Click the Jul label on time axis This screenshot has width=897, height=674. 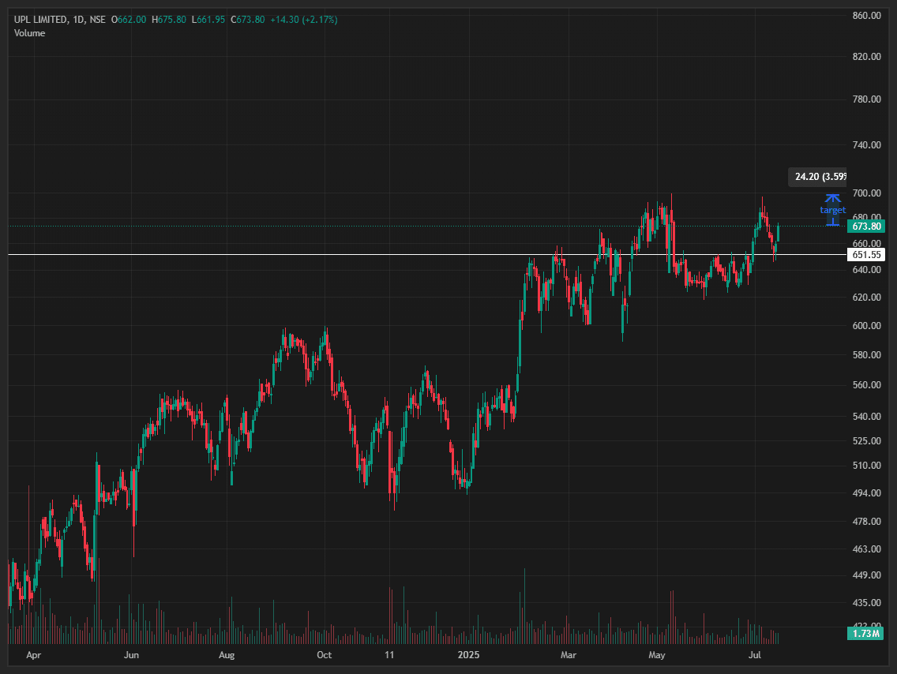click(x=755, y=655)
